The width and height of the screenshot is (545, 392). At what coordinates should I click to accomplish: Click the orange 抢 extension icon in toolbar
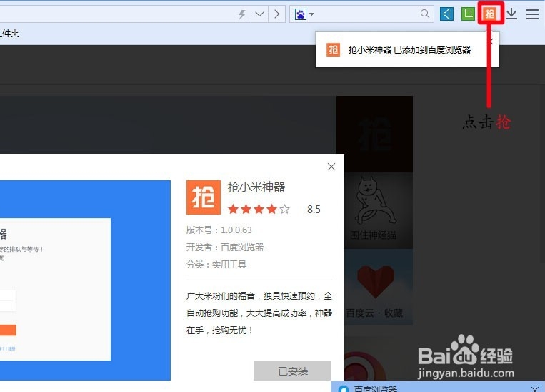(490, 14)
